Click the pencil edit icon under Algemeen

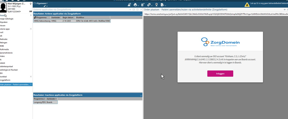click(45, 6)
